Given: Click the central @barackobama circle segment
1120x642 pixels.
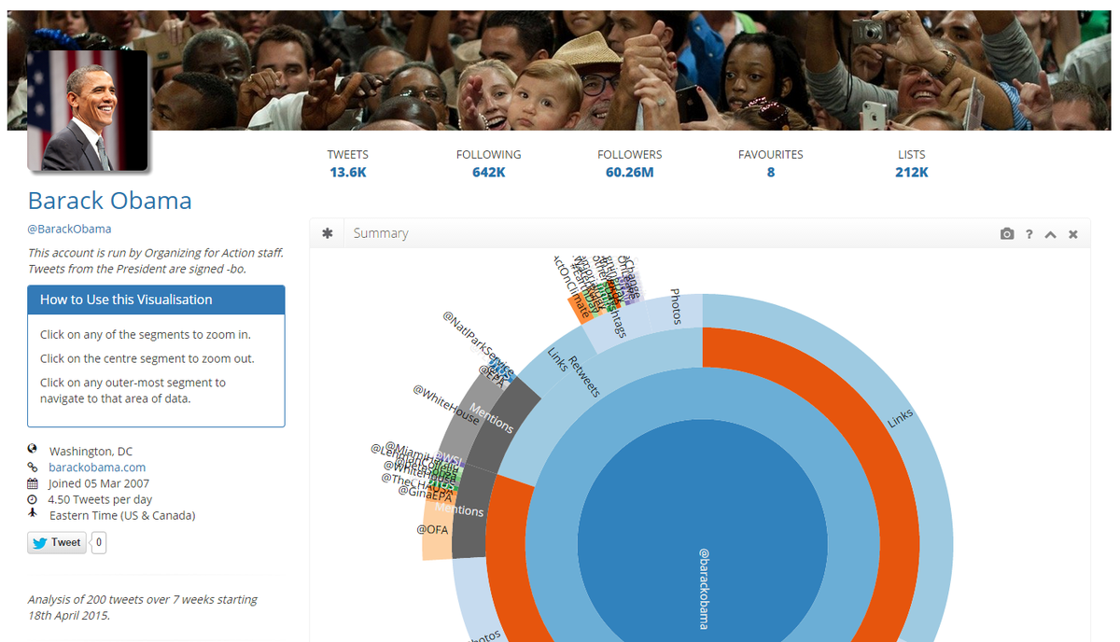Looking at the screenshot, I should click(703, 543).
